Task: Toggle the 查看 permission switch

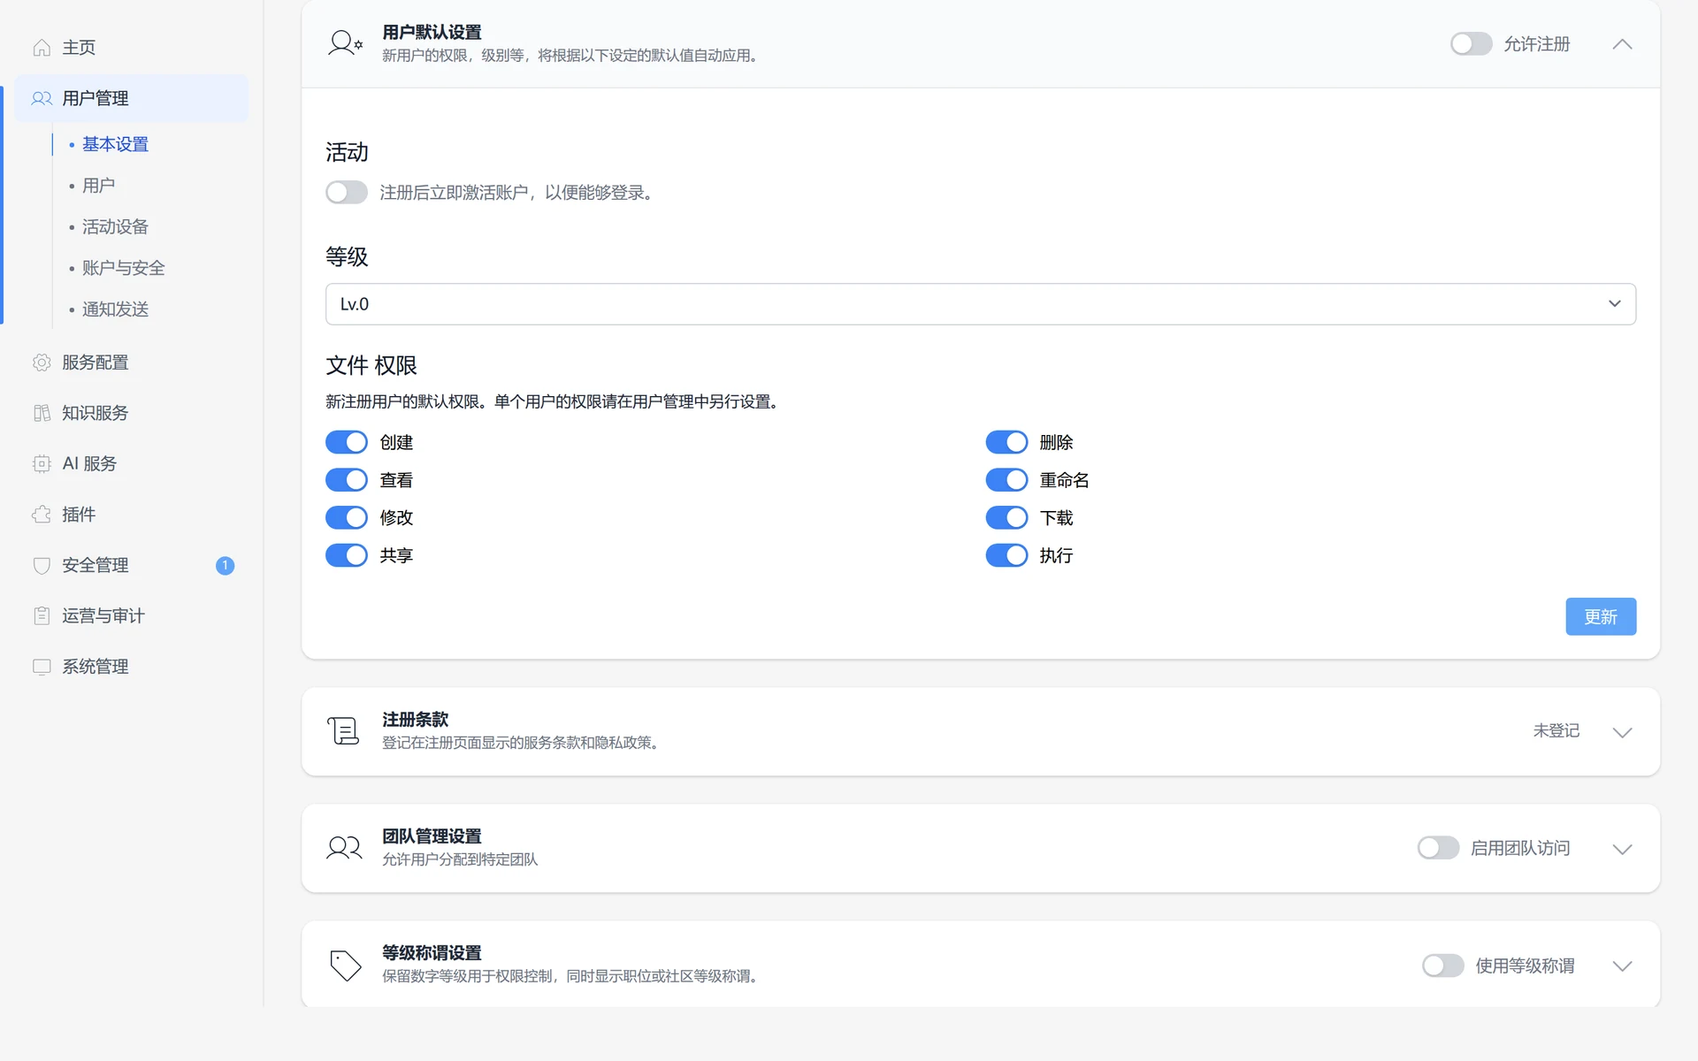Action: pos(347,480)
